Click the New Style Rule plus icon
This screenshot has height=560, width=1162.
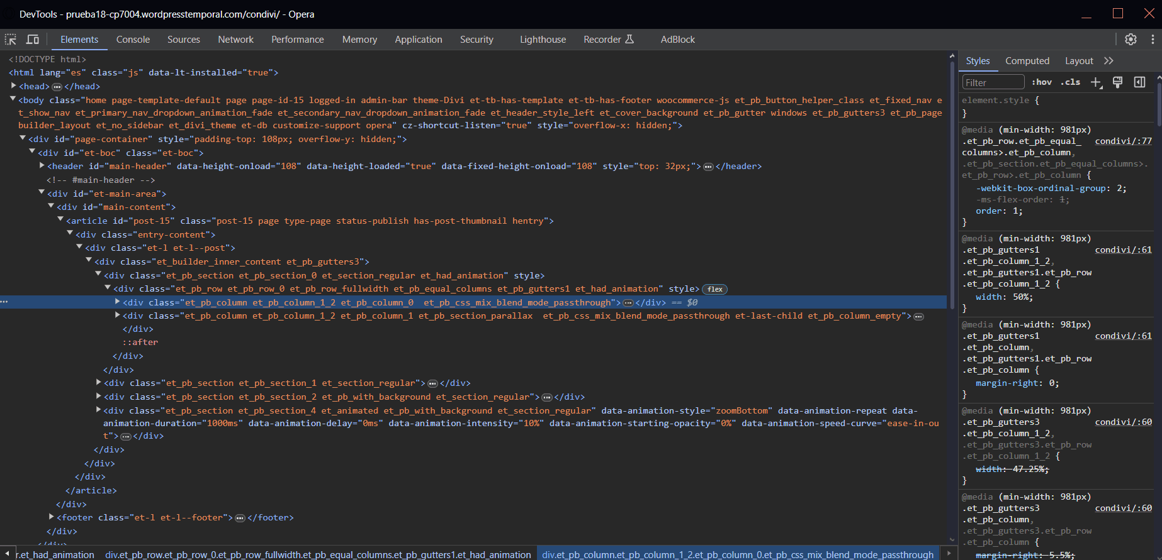(1096, 82)
